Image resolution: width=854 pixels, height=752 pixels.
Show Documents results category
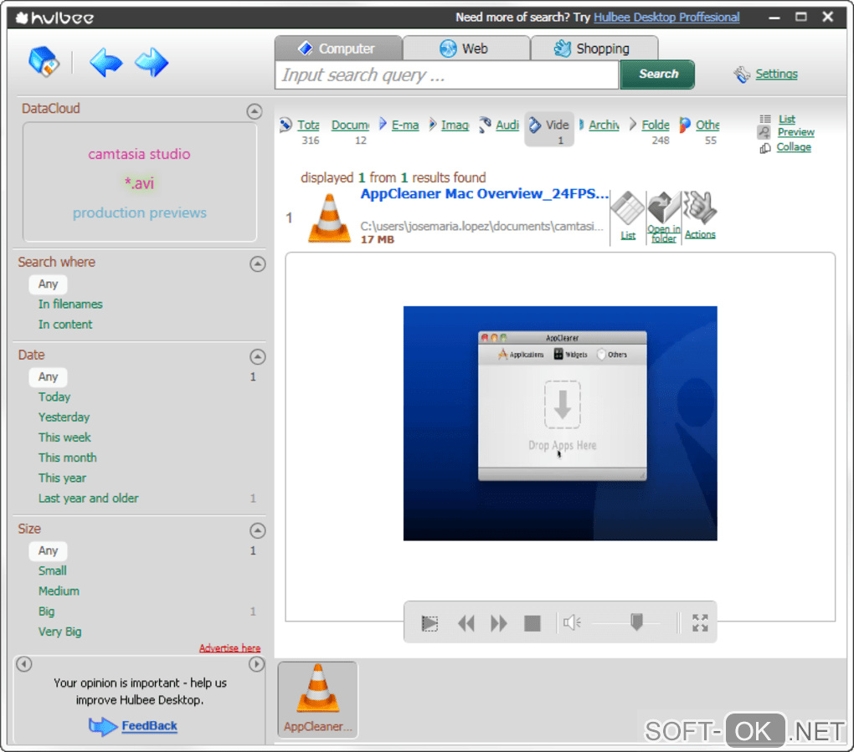[x=350, y=125]
